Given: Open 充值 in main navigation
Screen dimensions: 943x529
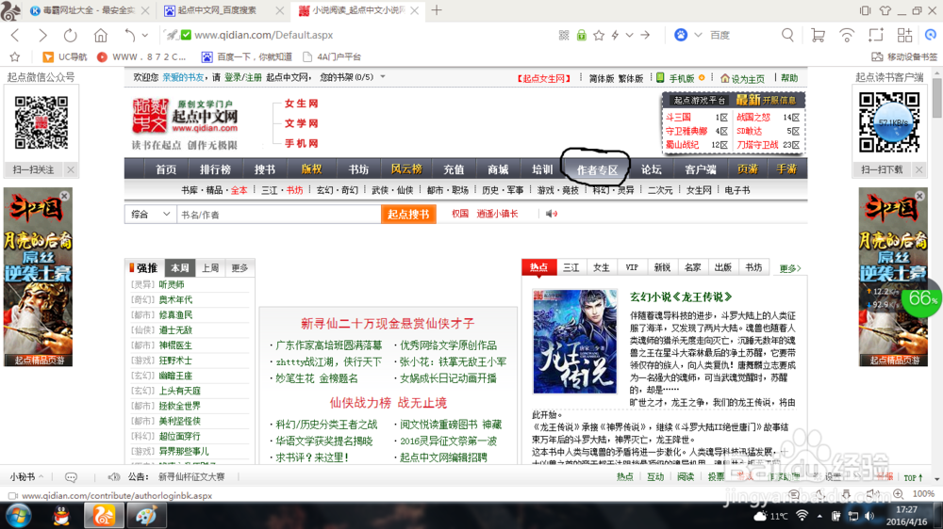Looking at the screenshot, I should (x=454, y=169).
